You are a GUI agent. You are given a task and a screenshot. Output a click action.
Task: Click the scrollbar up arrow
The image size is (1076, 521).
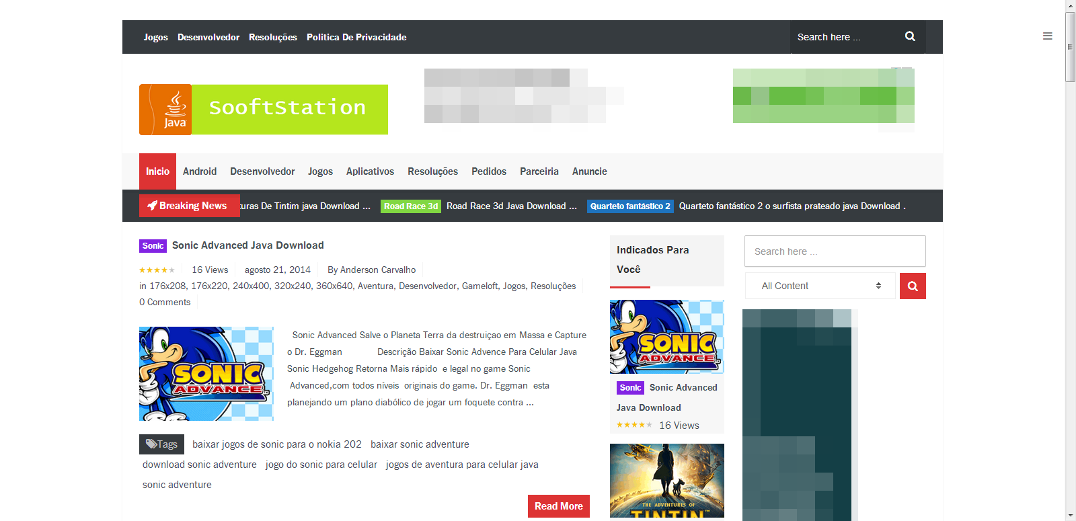(x=1071, y=5)
